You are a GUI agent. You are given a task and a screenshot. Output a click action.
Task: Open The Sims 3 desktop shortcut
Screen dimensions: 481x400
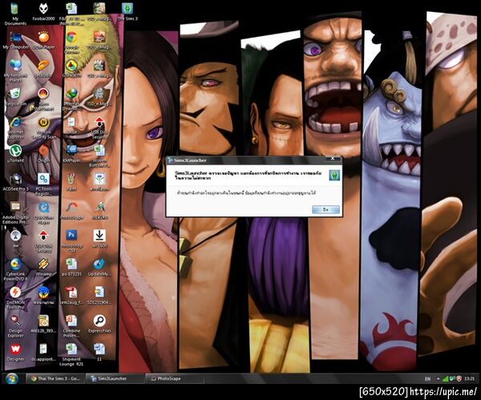pos(127,12)
